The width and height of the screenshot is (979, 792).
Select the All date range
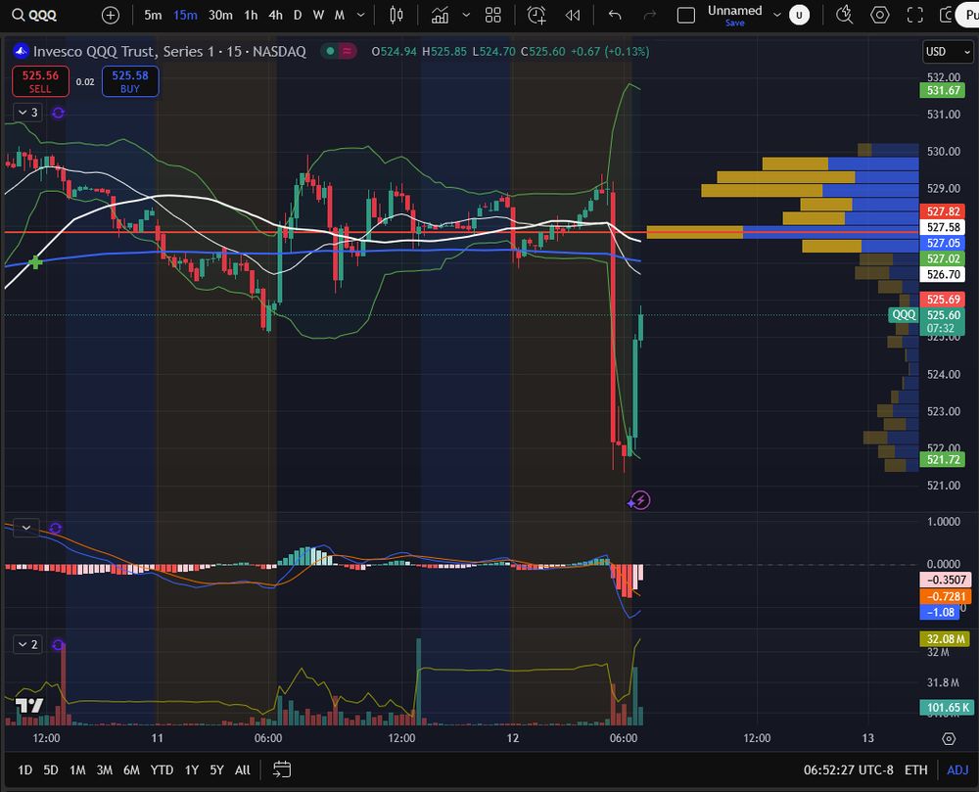coord(242,770)
